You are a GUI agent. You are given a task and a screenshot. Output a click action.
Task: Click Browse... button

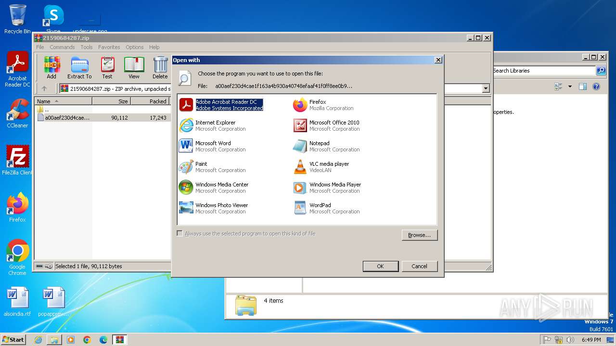pyautogui.click(x=419, y=235)
